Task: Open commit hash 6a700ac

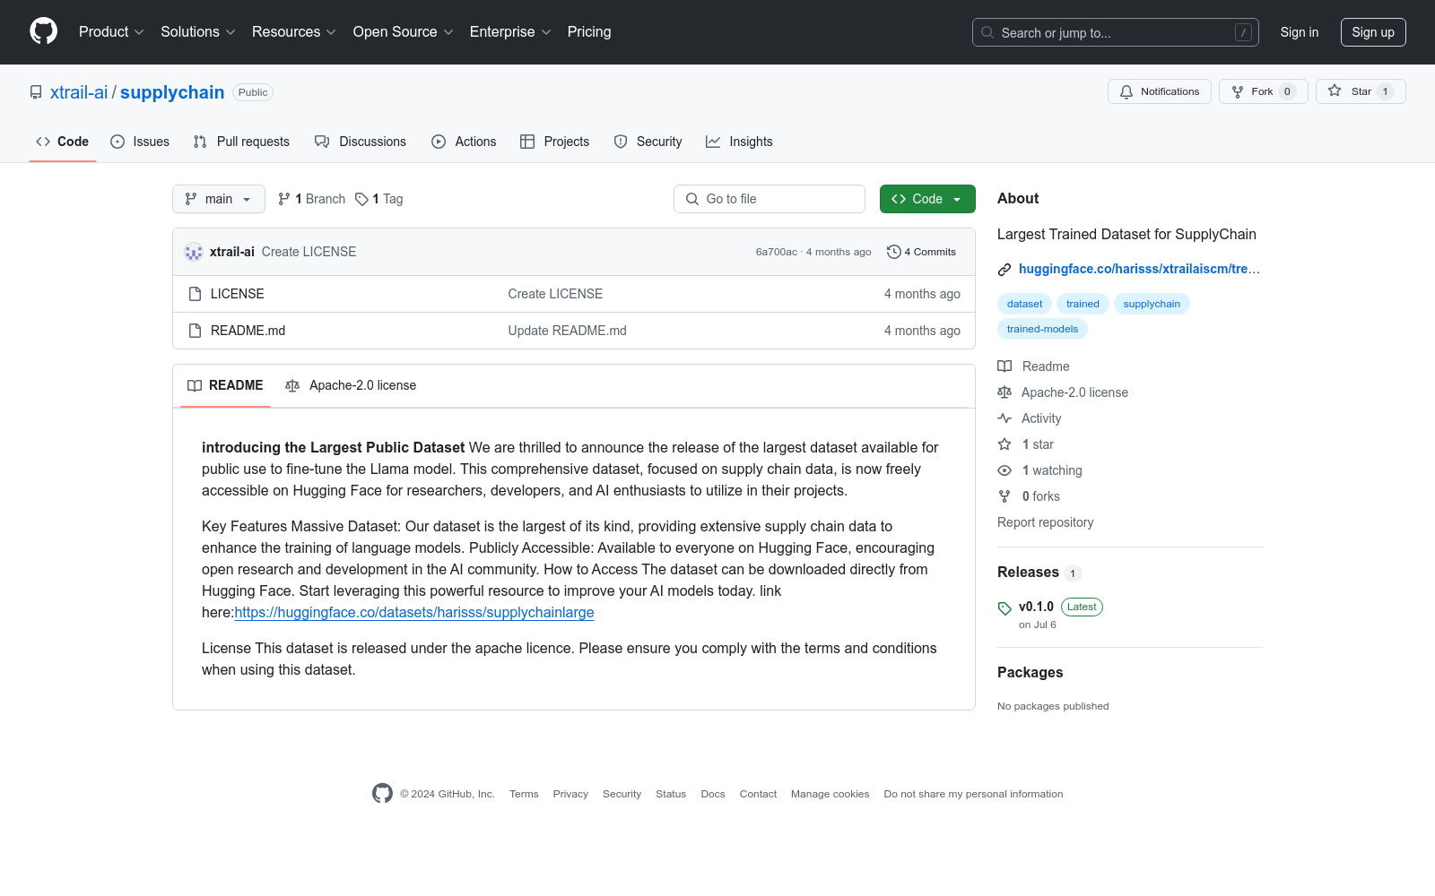Action: 776,252
